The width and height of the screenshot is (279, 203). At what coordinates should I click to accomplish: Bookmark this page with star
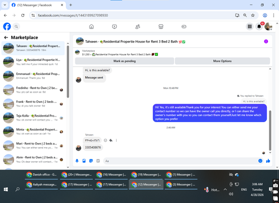point(253,15)
